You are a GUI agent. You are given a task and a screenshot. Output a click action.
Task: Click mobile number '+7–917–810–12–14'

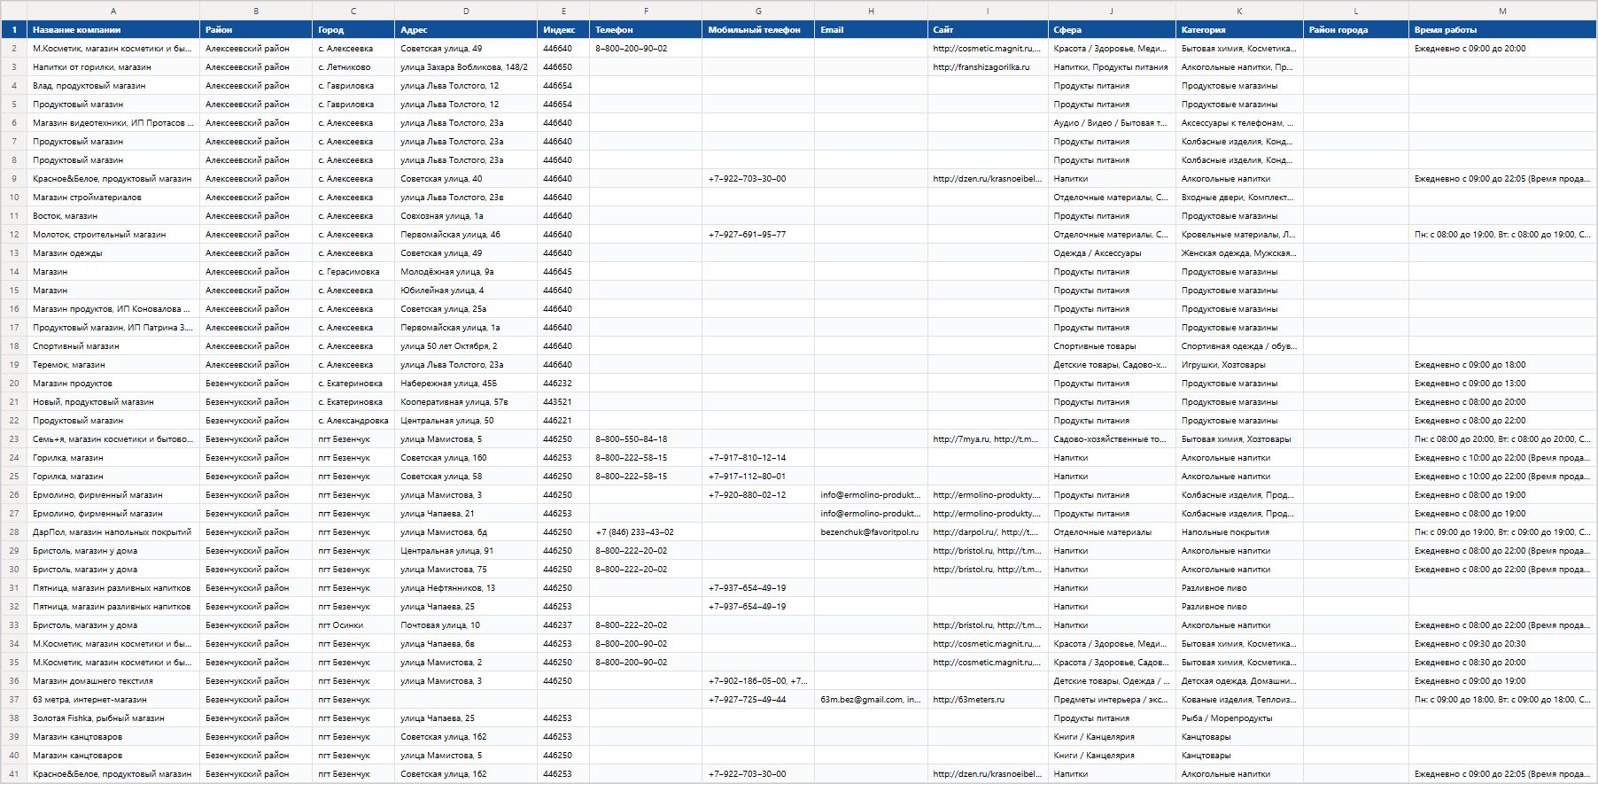point(758,458)
